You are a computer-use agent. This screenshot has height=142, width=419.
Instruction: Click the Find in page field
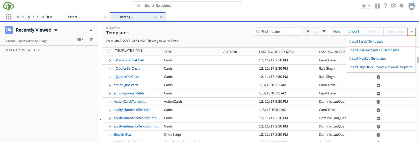(278, 32)
